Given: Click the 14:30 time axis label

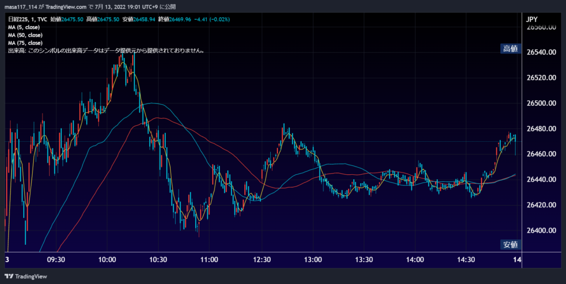Looking at the screenshot, I should (467, 260).
